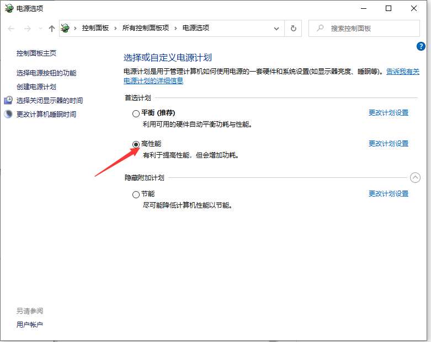Select the 高性能 power plan radio button
This screenshot has width=431, height=342.
(x=136, y=144)
